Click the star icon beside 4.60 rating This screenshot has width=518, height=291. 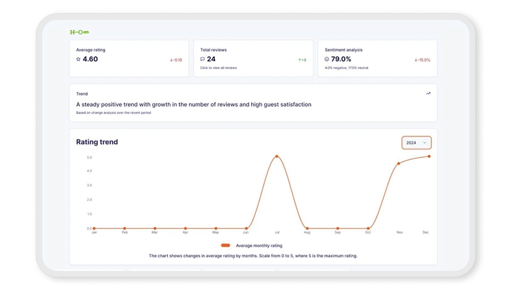(78, 59)
